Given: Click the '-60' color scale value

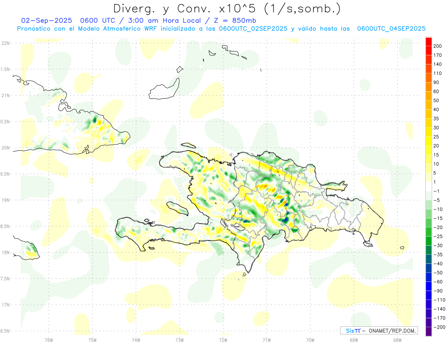Looking at the screenshot, I should 437,282.
